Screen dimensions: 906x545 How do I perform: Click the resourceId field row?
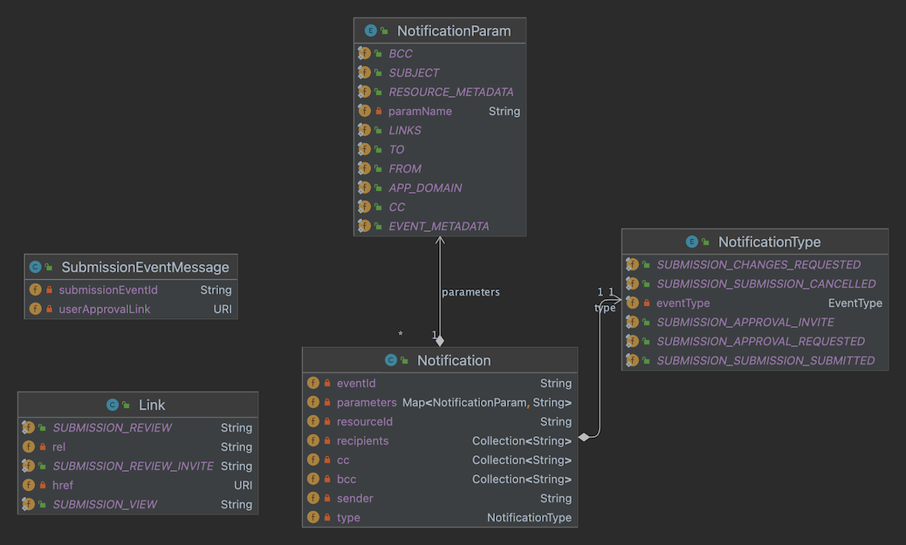point(440,421)
